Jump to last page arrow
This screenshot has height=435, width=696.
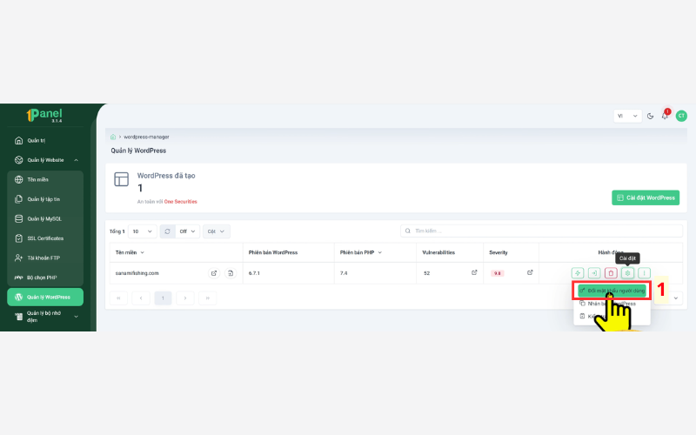click(207, 298)
